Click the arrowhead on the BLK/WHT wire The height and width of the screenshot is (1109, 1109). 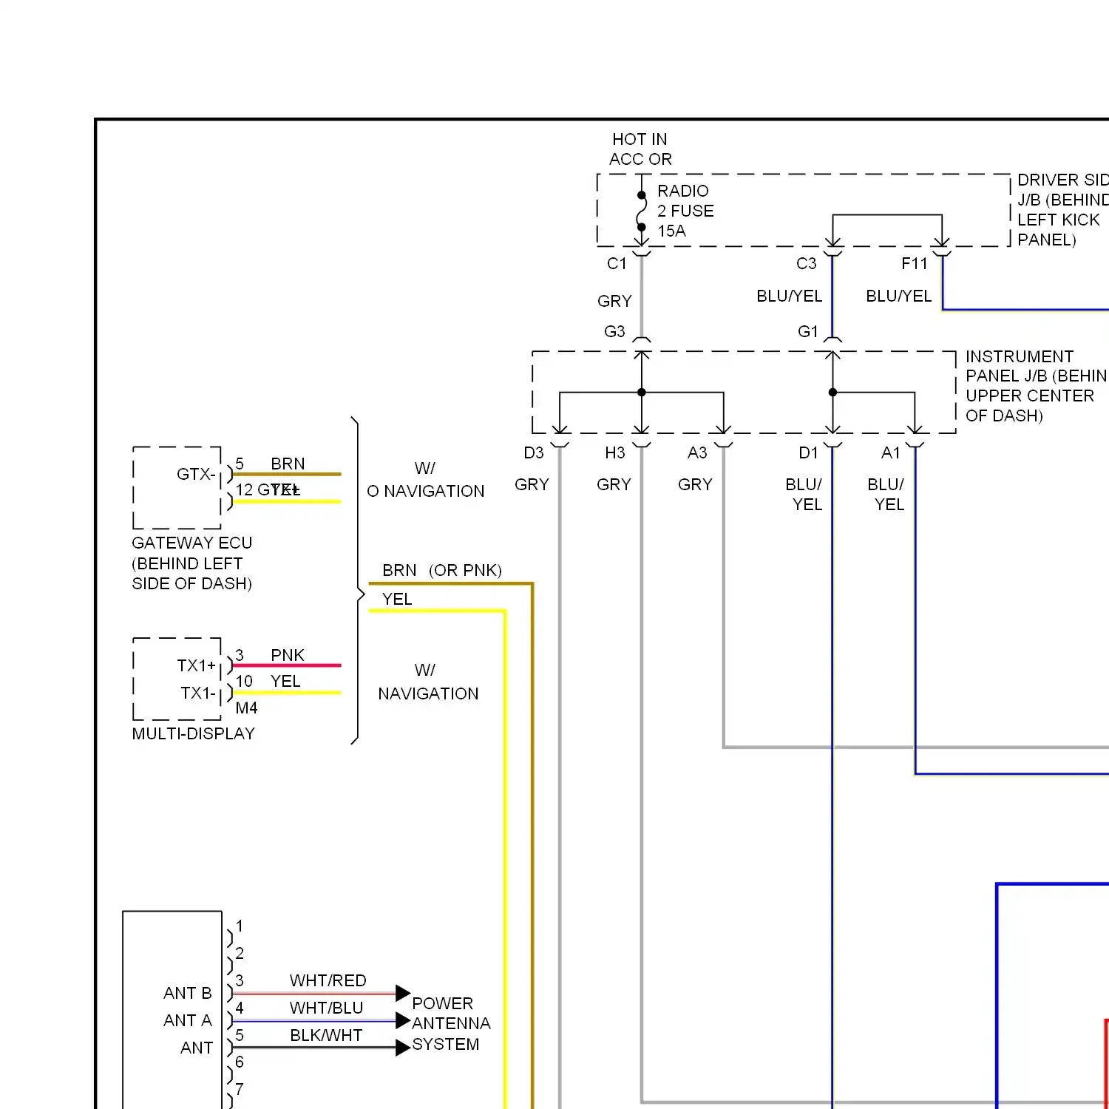point(403,1048)
